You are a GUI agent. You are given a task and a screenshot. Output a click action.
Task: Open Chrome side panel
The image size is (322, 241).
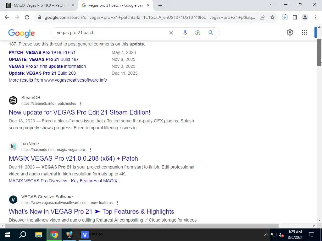click(295, 18)
